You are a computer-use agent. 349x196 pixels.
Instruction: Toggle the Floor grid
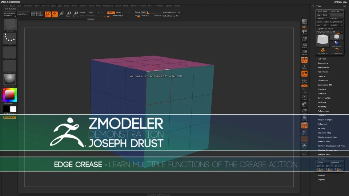[304, 67]
